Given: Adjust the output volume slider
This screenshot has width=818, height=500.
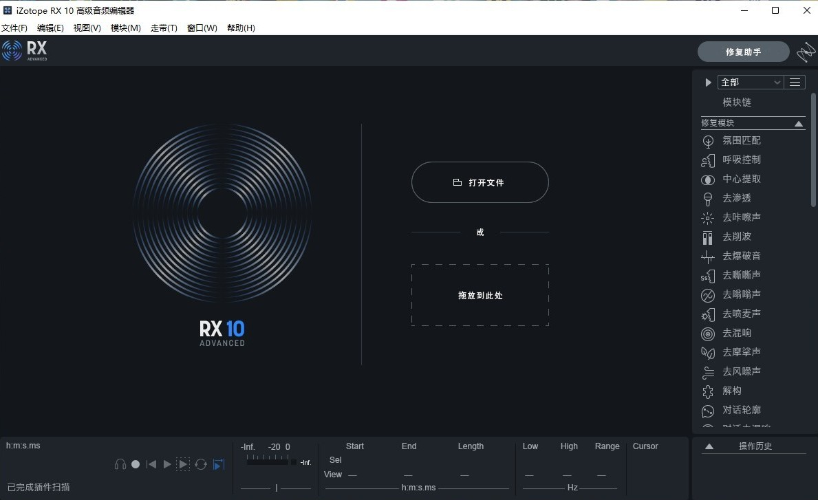Looking at the screenshot, I should [275, 488].
